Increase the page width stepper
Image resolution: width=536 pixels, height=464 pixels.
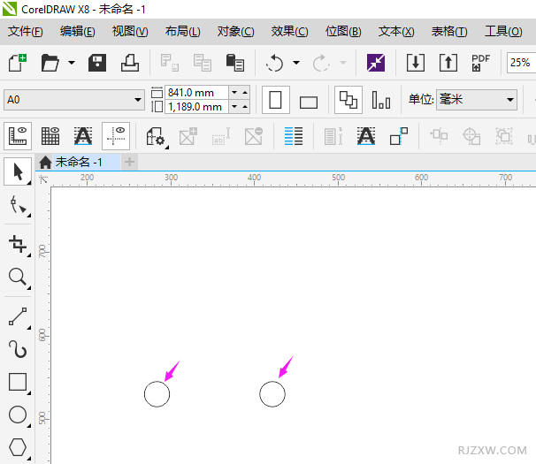pyautogui.click(x=245, y=92)
